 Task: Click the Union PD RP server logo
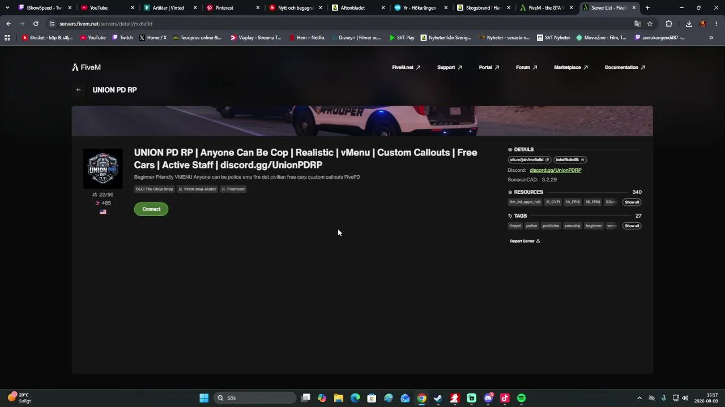click(103, 168)
